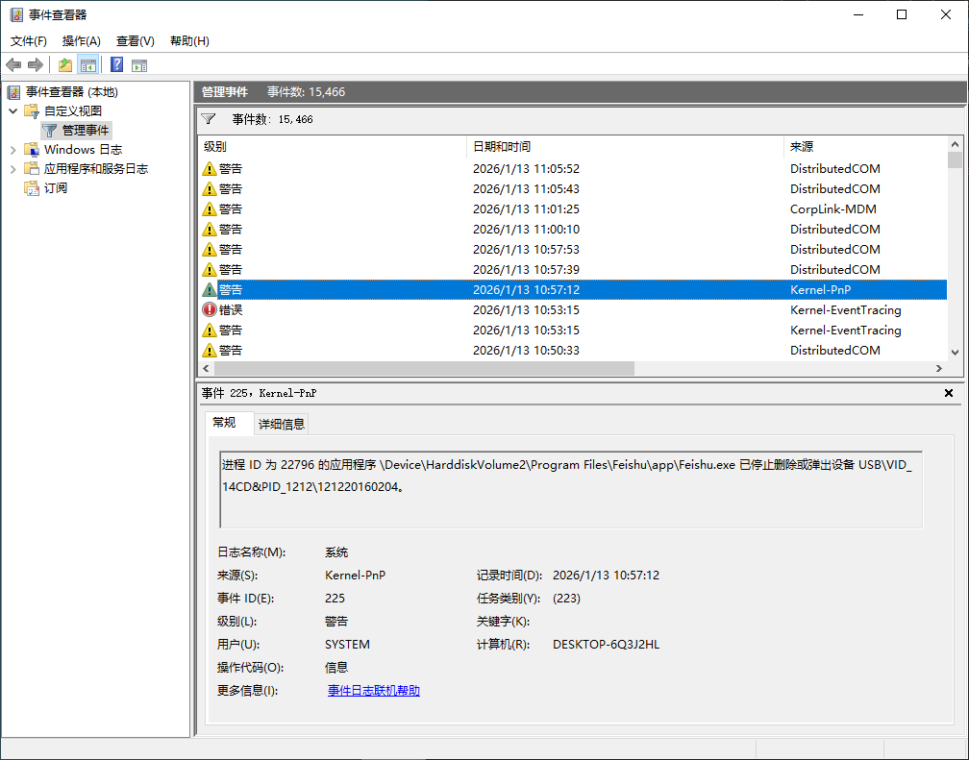Expand the Windows 日志 tree node
Image resolution: width=969 pixels, height=760 pixels.
13,150
